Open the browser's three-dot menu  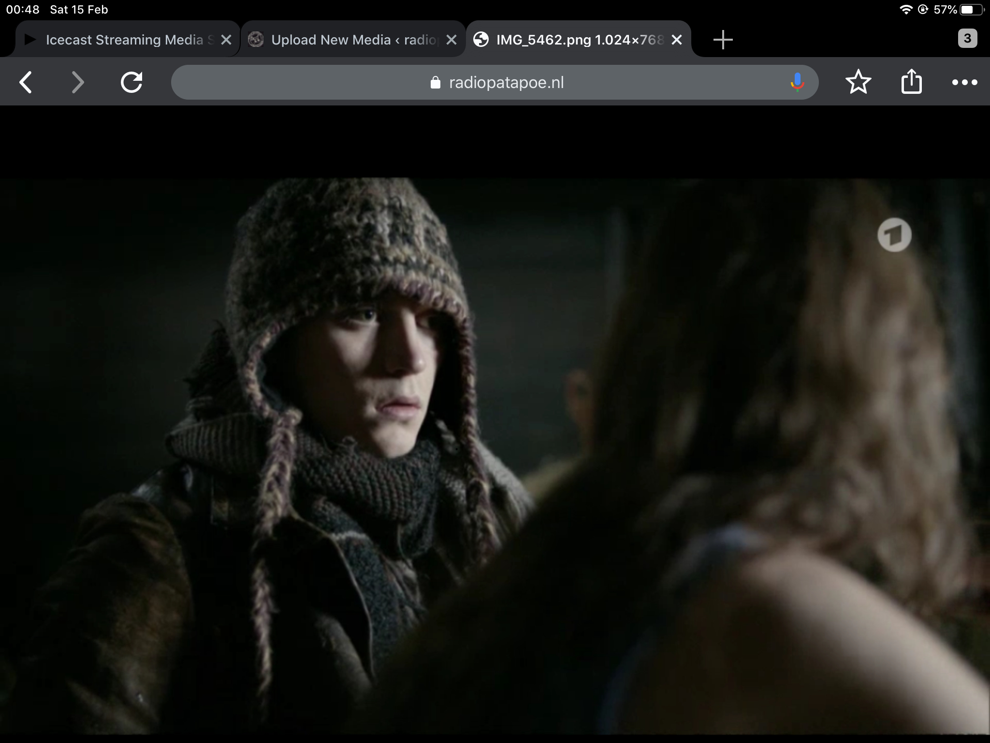[x=965, y=83]
